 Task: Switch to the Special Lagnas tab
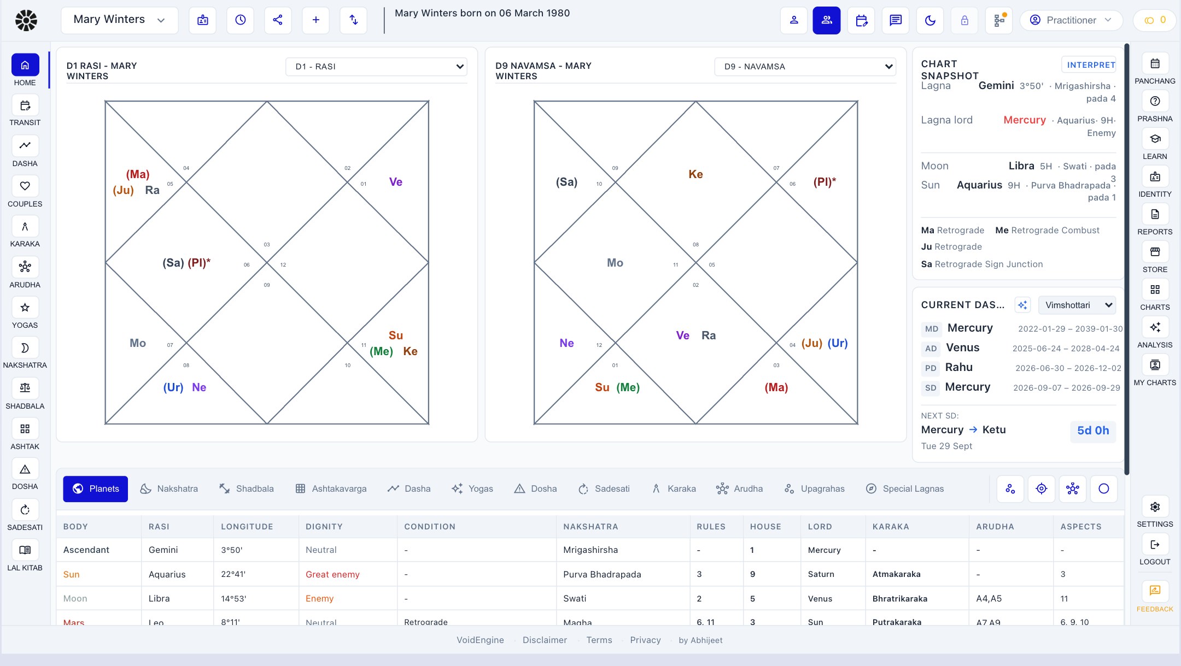[905, 489]
